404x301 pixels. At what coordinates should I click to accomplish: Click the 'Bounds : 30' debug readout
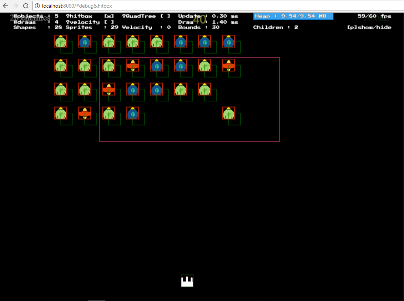coord(199,27)
